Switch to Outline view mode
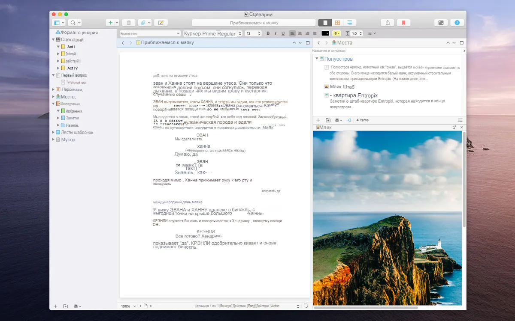This screenshot has width=515, height=321. [349, 22]
